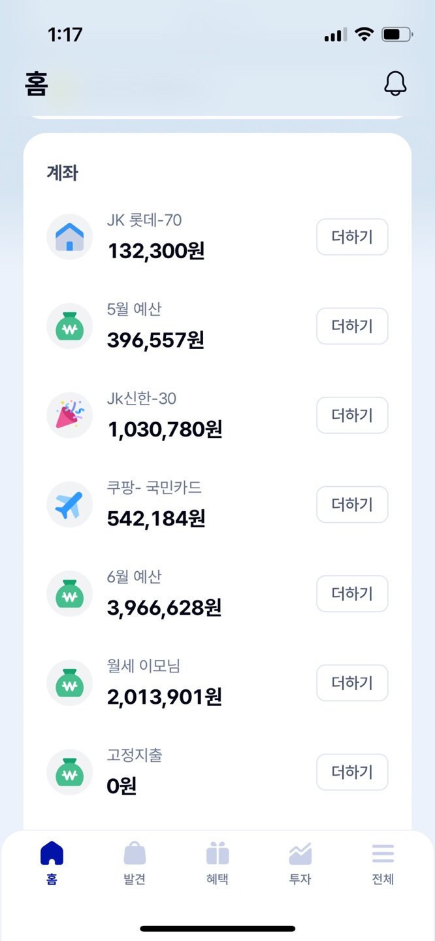Select the pouch icon next to 고정지출
The height and width of the screenshot is (941, 435).
click(69, 772)
